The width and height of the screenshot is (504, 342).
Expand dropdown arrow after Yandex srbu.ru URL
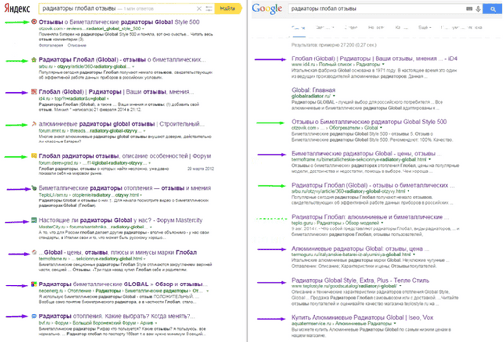pyautogui.click(x=133, y=67)
